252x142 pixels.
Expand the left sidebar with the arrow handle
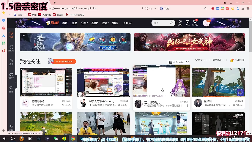pos(15,82)
